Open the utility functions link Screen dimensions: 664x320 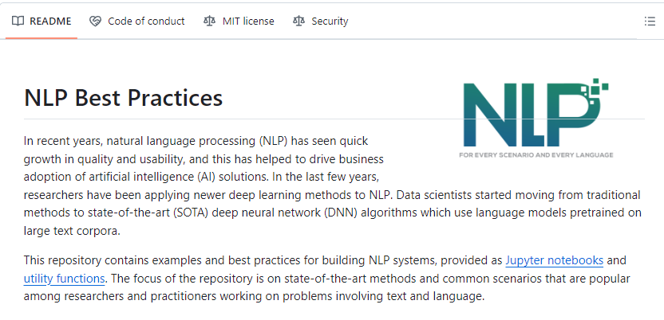pyautogui.click(x=64, y=279)
